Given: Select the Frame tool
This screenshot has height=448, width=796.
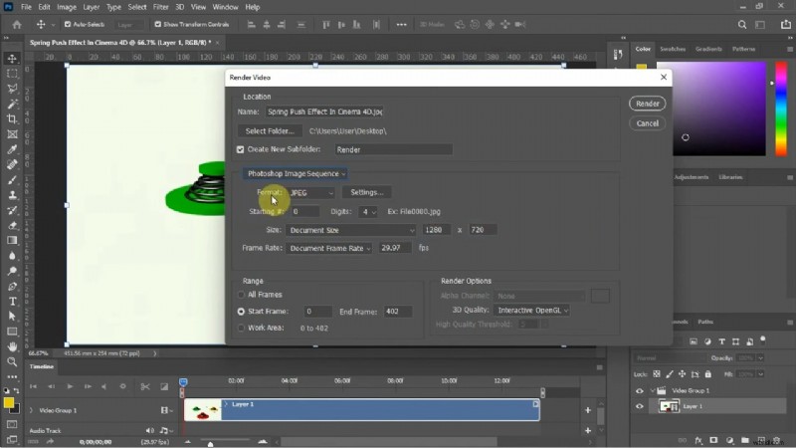Looking at the screenshot, I should 12,134.
